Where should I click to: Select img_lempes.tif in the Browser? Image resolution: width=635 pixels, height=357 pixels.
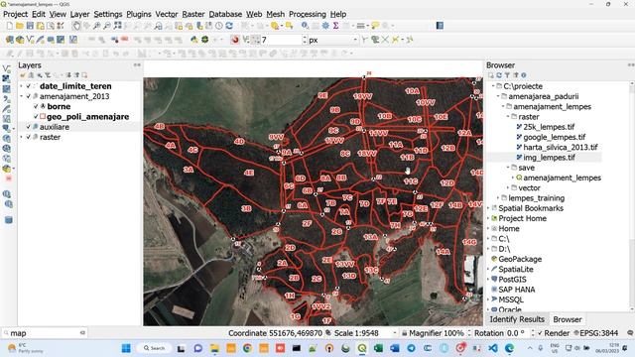(x=549, y=158)
